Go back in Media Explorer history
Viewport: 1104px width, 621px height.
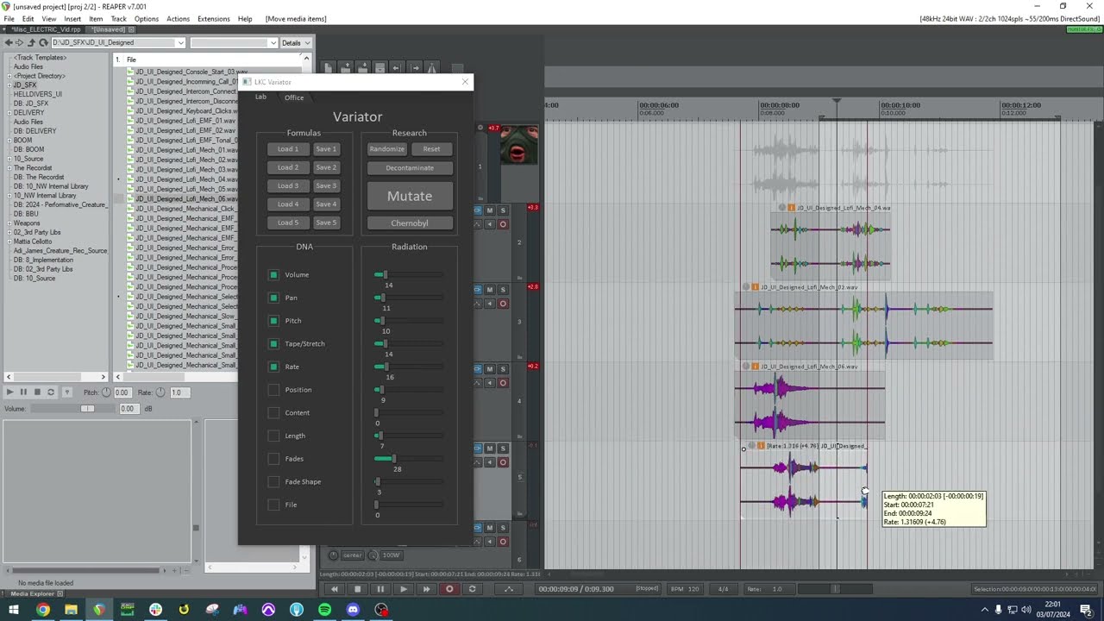coord(9,42)
